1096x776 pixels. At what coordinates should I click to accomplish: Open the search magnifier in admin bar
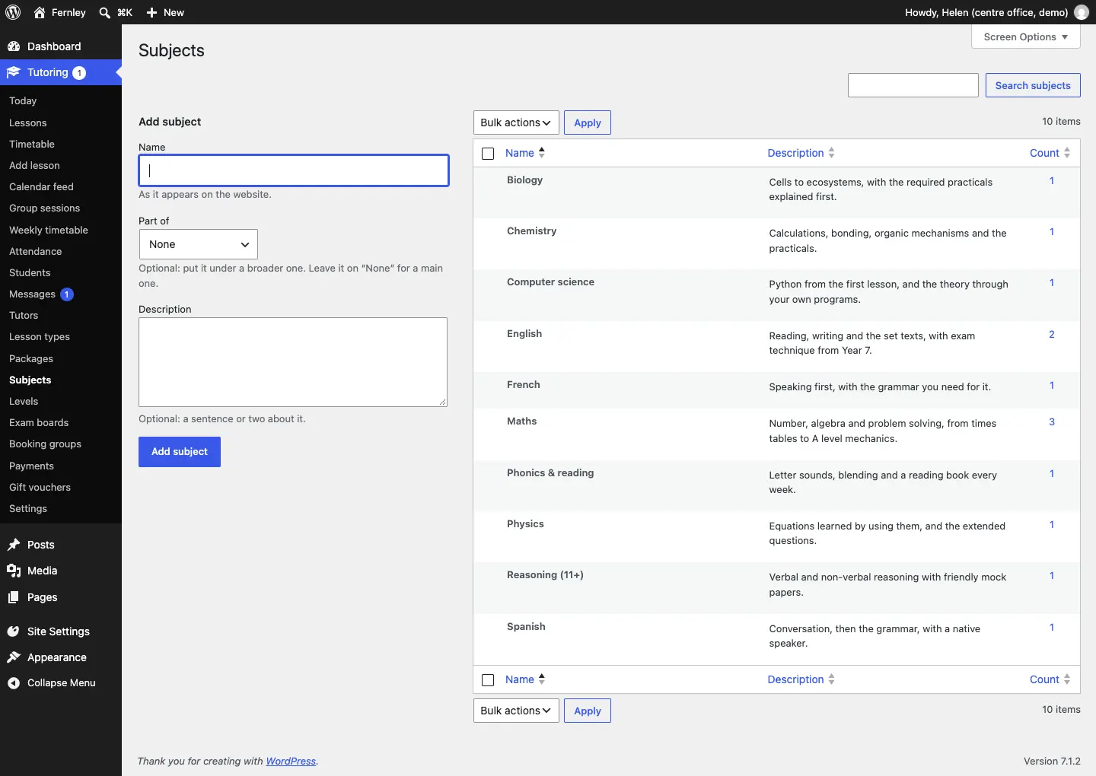105,12
